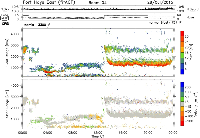Click the 'Time UT' axis title
Screen dimensions: 200x138
click(x=98, y=137)
